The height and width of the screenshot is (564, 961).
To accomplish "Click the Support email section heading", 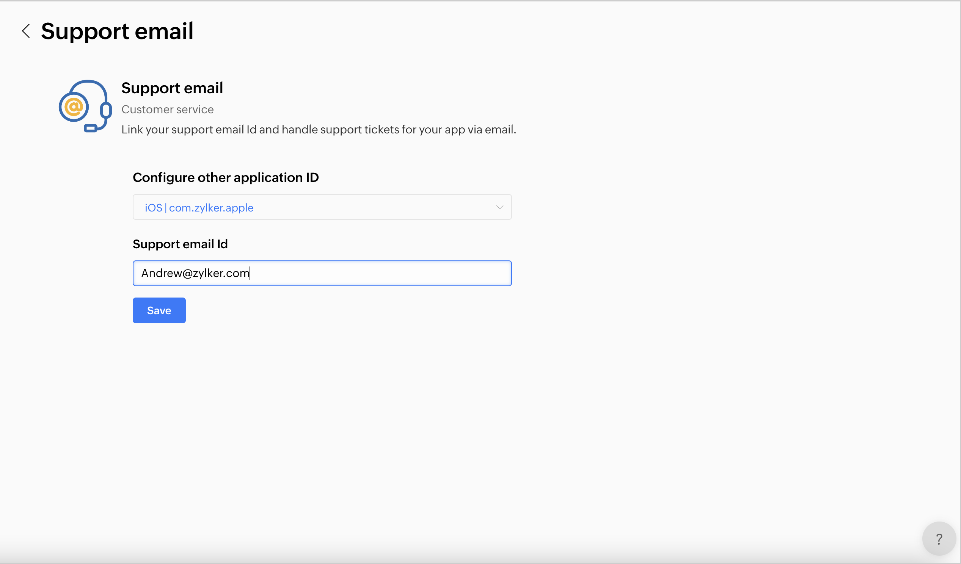I will (172, 88).
